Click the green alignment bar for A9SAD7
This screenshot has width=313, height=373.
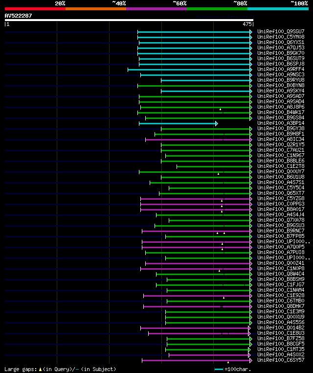click(195, 96)
